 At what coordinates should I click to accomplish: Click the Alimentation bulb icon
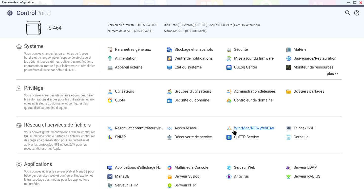point(110,58)
